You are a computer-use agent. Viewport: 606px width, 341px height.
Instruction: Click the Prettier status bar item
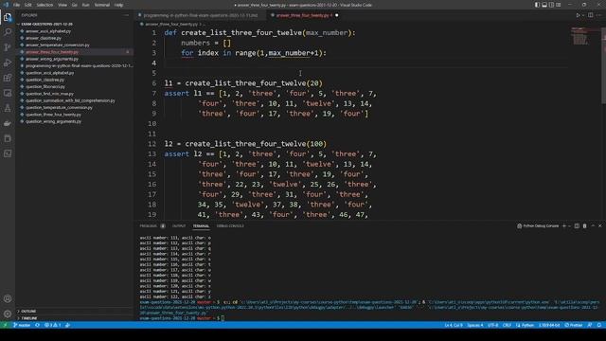(574, 325)
